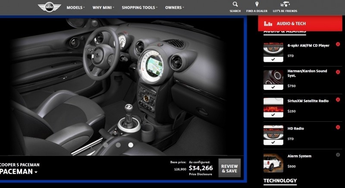Click the MINI winged logo
This screenshot has height=188, width=345.
coord(49,7)
